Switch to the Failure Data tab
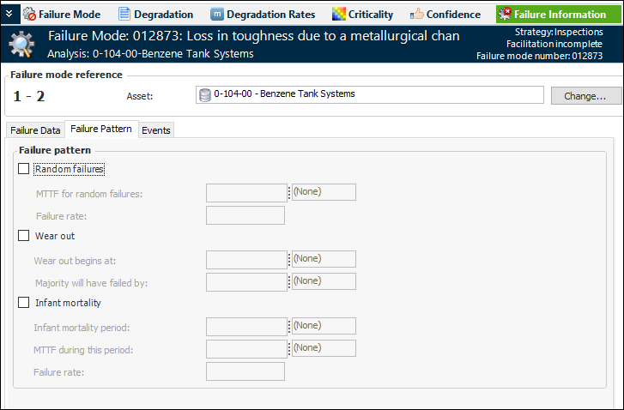This screenshot has height=410, width=624. tap(35, 130)
